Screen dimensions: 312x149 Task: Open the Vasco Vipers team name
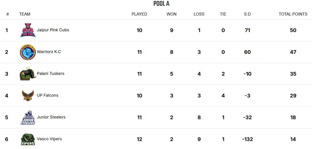[x=49, y=139]
